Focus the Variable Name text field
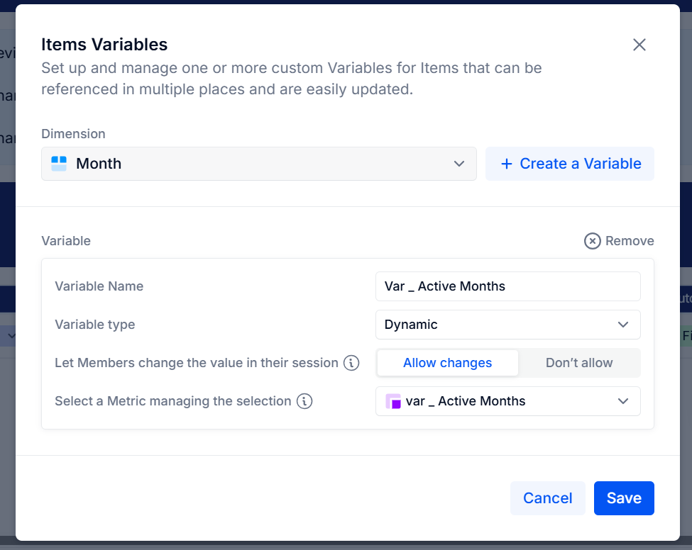This screenshot has height=550, width=692. 508,286
